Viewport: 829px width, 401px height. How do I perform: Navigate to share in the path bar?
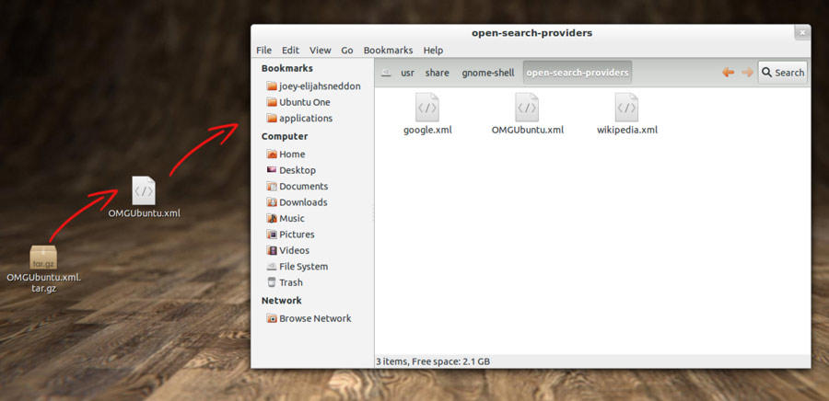438,73
